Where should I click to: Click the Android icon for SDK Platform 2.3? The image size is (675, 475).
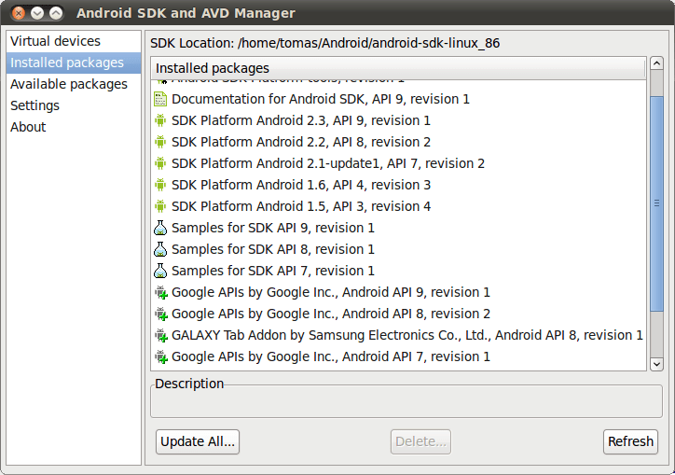coord(160,120)
